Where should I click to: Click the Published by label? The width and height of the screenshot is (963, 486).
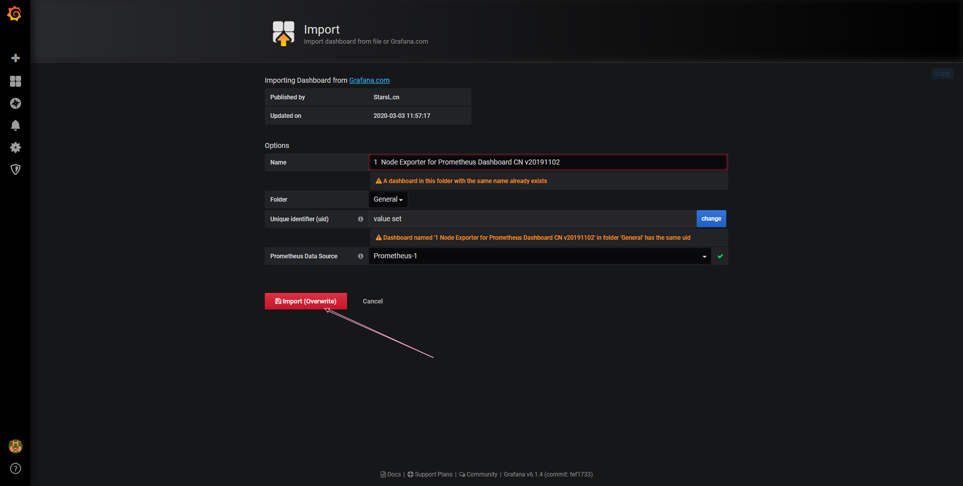[x=287, y=97]
